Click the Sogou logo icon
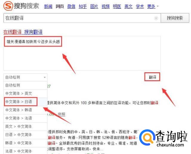The height and width of the screenshot is (154, 191). pos(8,6)
